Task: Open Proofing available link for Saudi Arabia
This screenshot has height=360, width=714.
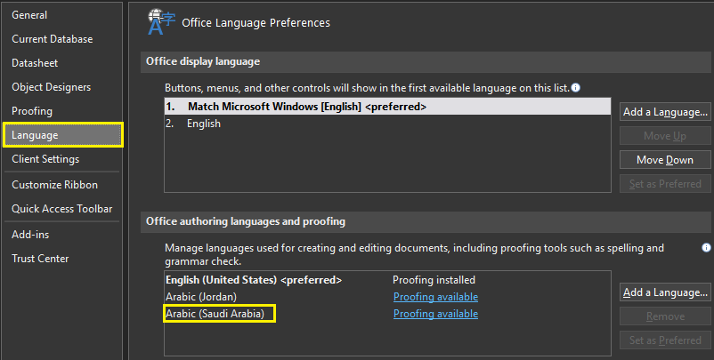Action: tap(435, 314)
